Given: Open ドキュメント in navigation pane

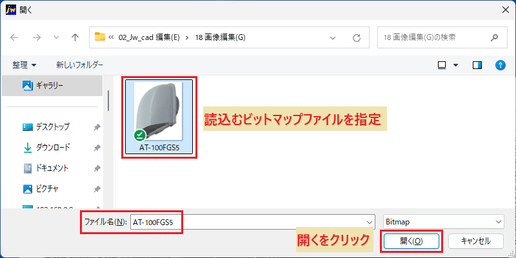Looking at the screenshot, I should coord(52,168).
